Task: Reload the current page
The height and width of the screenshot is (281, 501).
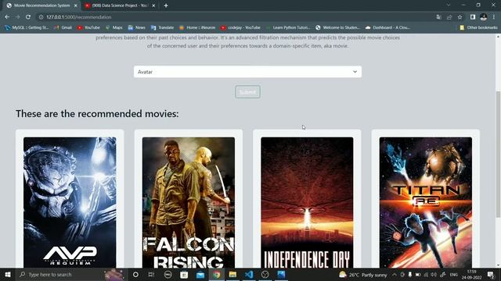Action: 28,17
